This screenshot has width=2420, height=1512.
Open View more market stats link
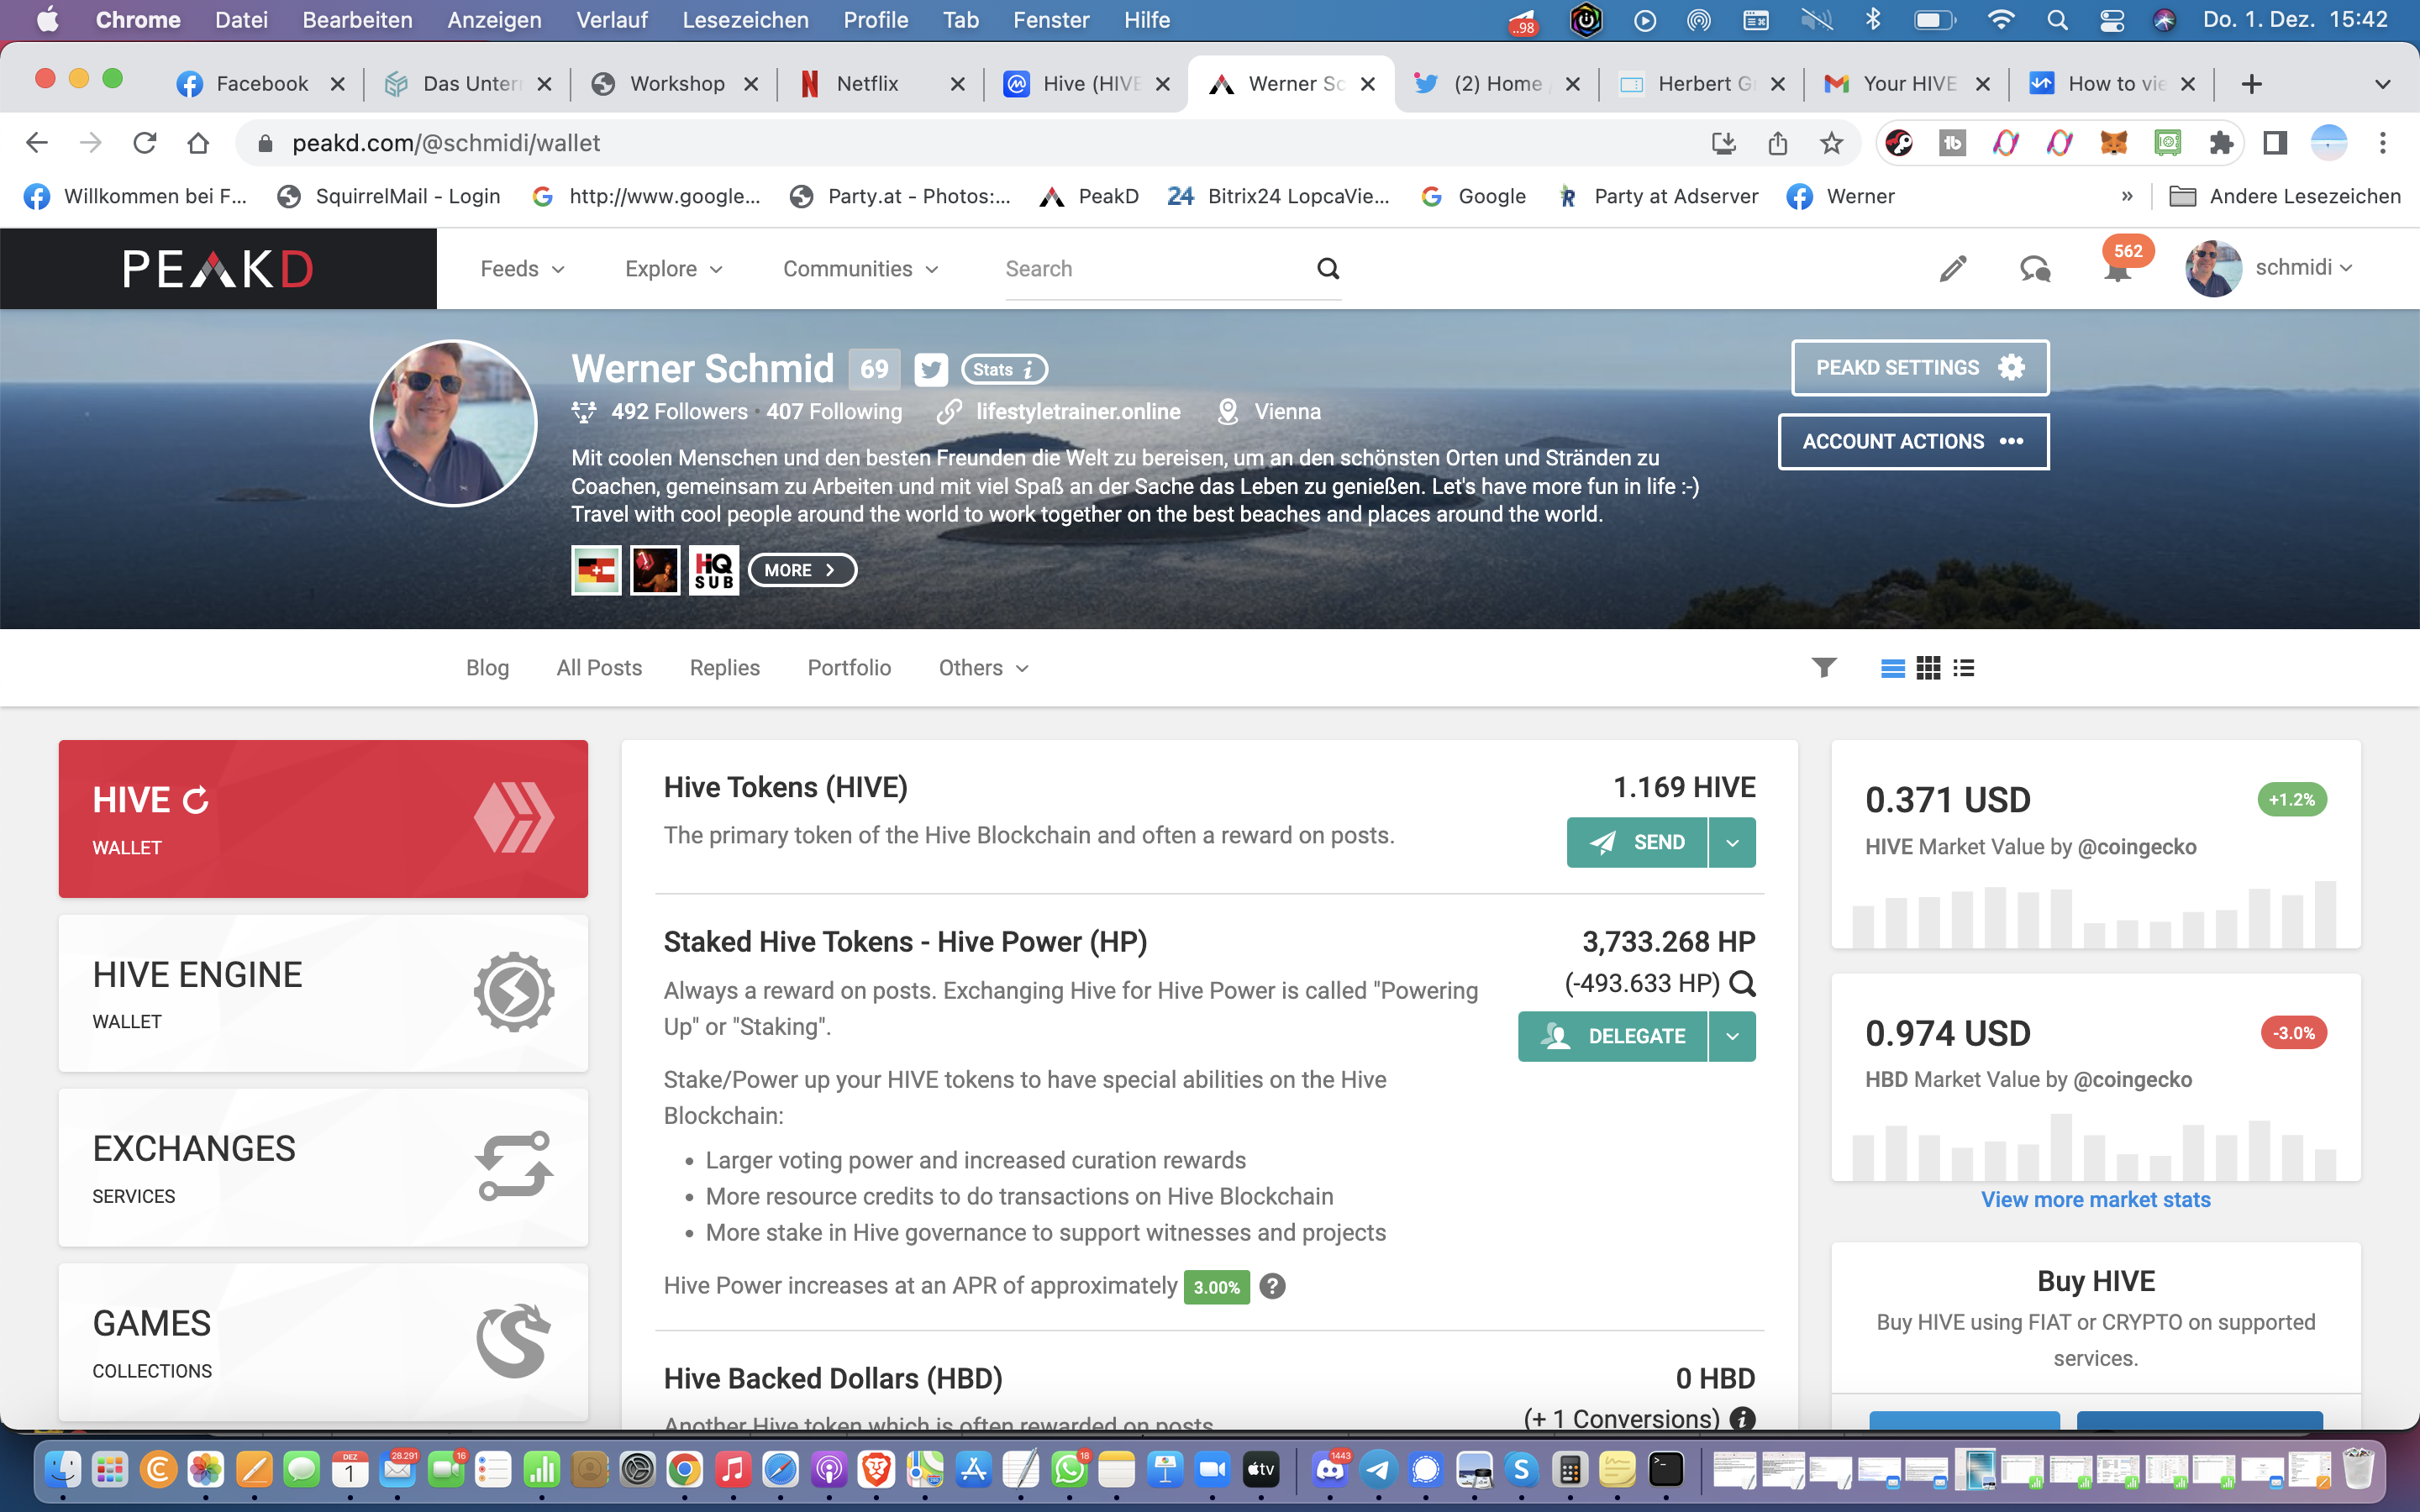point(2095,1199)
